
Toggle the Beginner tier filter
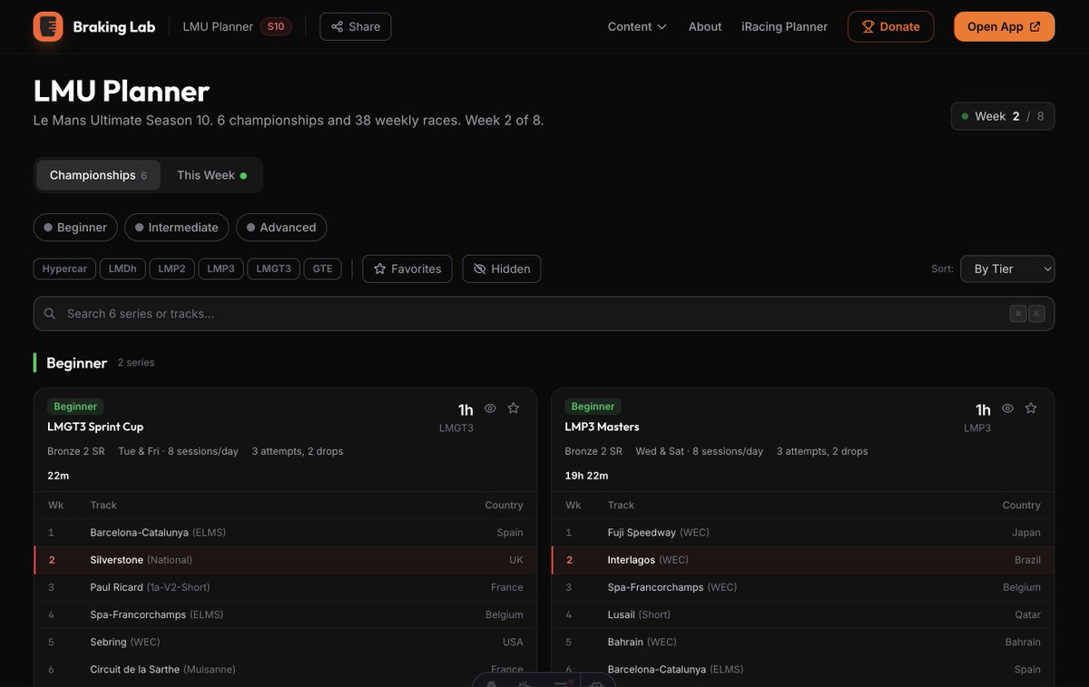pos(75,227)
